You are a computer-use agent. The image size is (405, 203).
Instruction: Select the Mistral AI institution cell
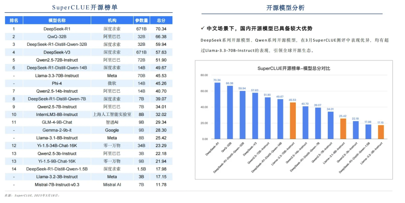(x=112, y=185)
